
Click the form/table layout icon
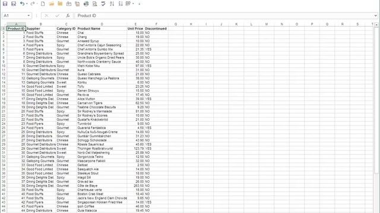(x=128, y=4)
